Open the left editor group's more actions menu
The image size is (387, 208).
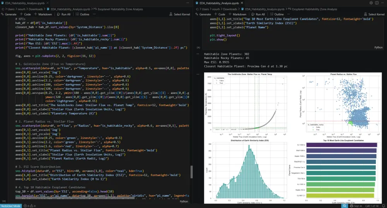188,3
